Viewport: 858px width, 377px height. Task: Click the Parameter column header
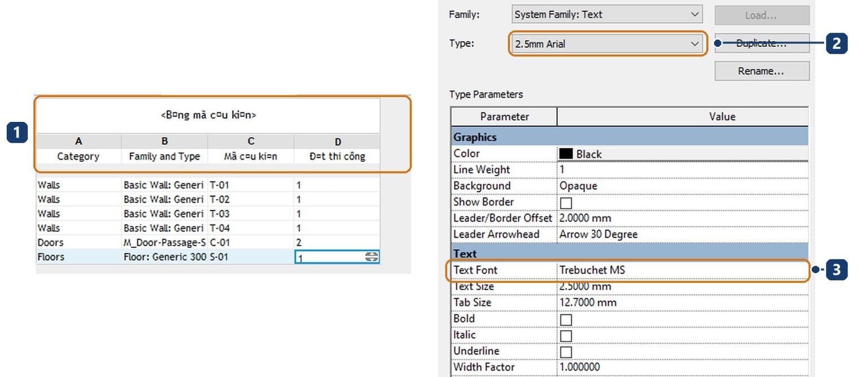pyautogui.click(x=504, y=117)
